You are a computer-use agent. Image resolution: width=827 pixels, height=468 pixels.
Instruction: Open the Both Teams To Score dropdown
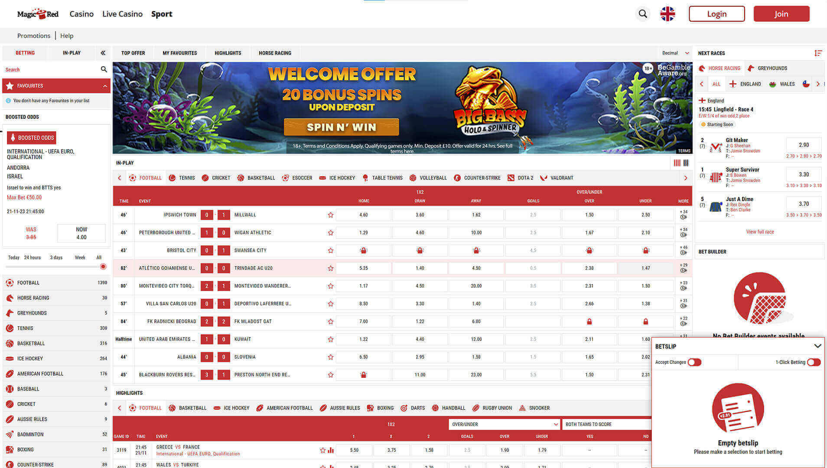click(x=607, y=424)
